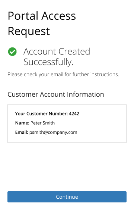Screen dimensions: 134x211
Task: Click the psmith@company.com email address
Action: [53, 133]
